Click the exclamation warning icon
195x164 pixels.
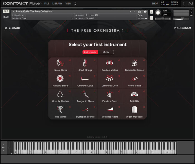click(x=184, y=4)
